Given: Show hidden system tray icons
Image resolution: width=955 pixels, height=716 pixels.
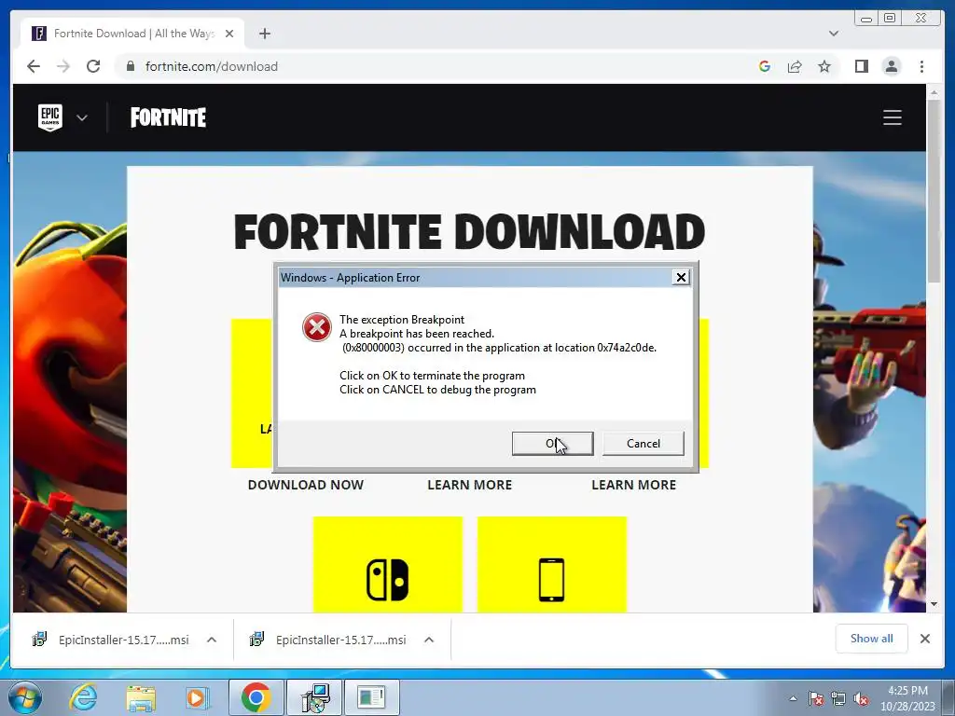Looking at the screenshot, I should (x=793, y=698).
